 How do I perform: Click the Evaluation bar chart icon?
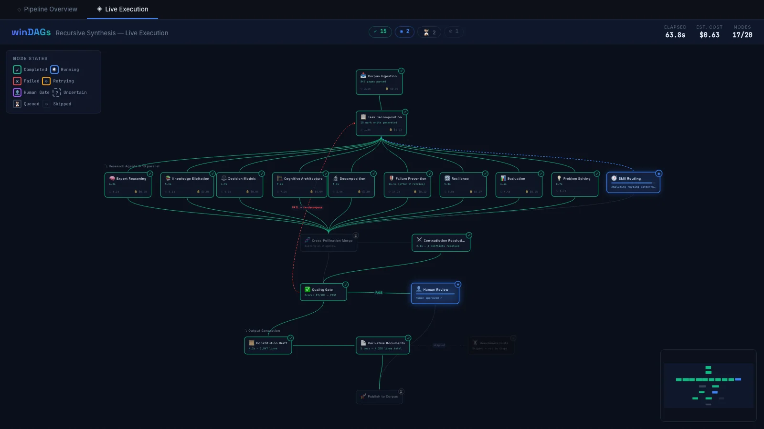tap(503, 178)
